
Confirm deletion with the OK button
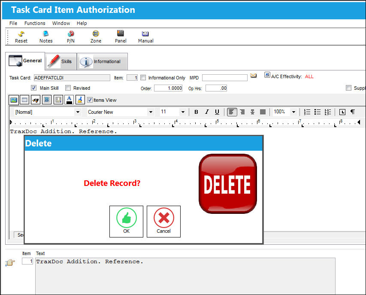[126, 222]
